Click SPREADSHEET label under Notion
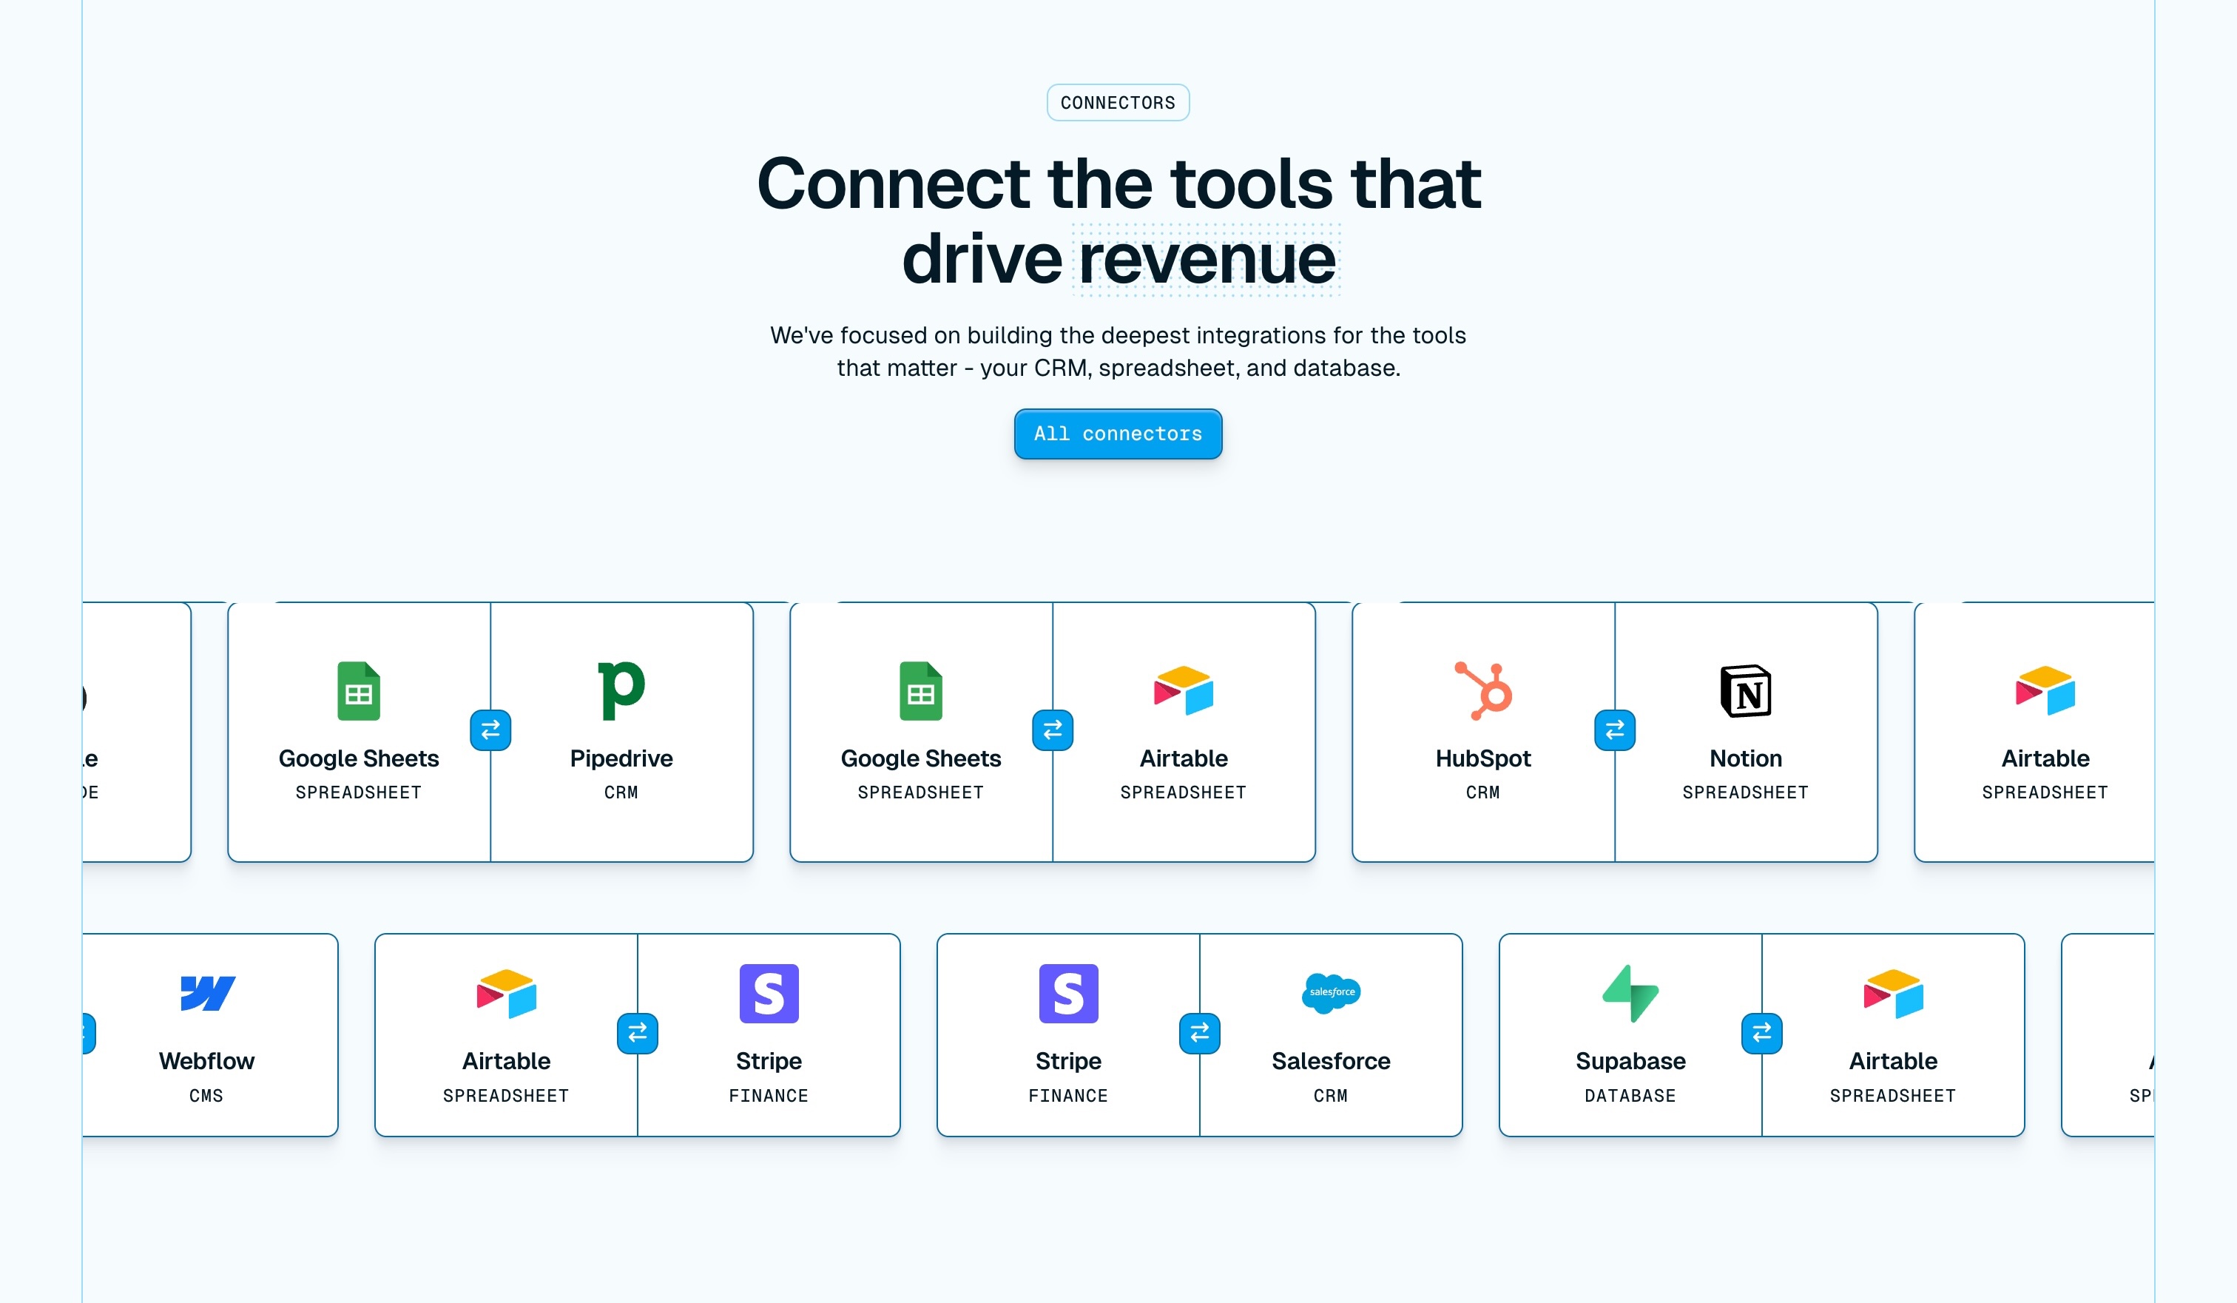 [x=1745, y=792]
